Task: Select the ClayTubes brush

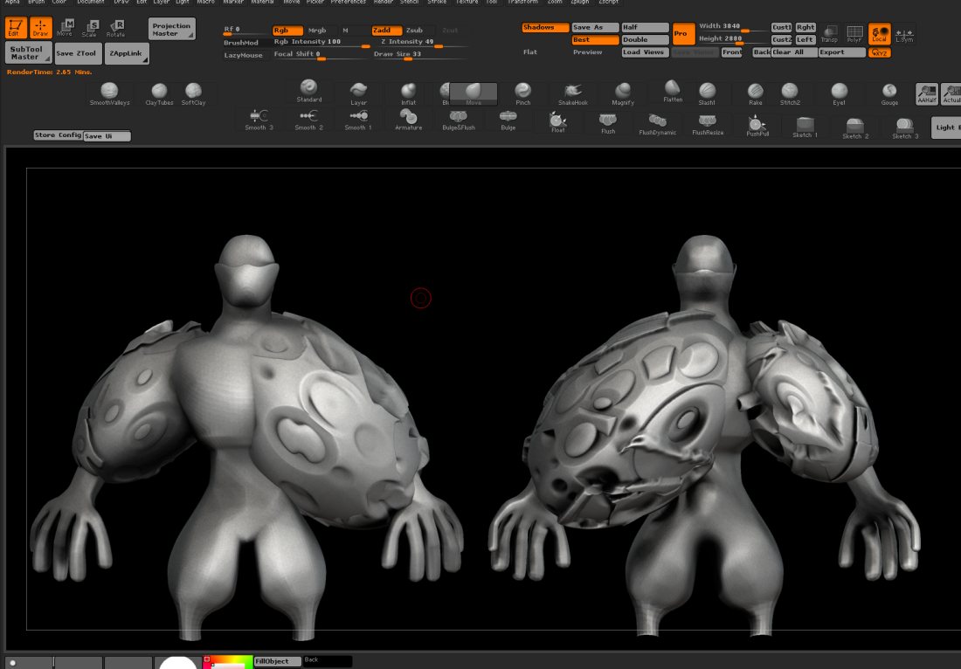Action: click(159, 93)
